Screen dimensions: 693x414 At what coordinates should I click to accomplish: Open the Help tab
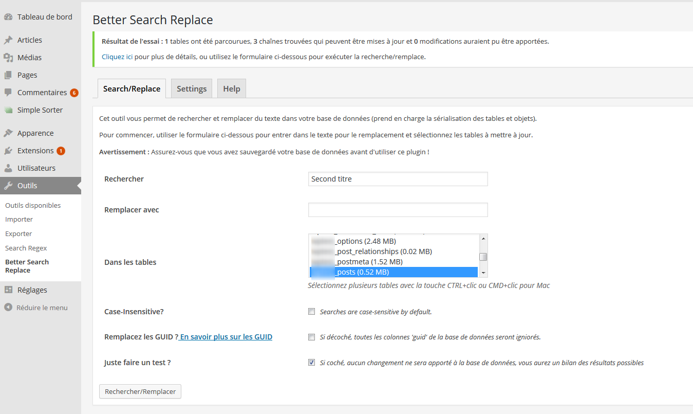pos(232,88)
